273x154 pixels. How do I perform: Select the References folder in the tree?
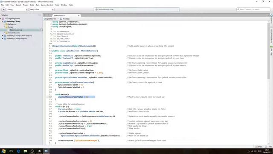tap(12, 24)
